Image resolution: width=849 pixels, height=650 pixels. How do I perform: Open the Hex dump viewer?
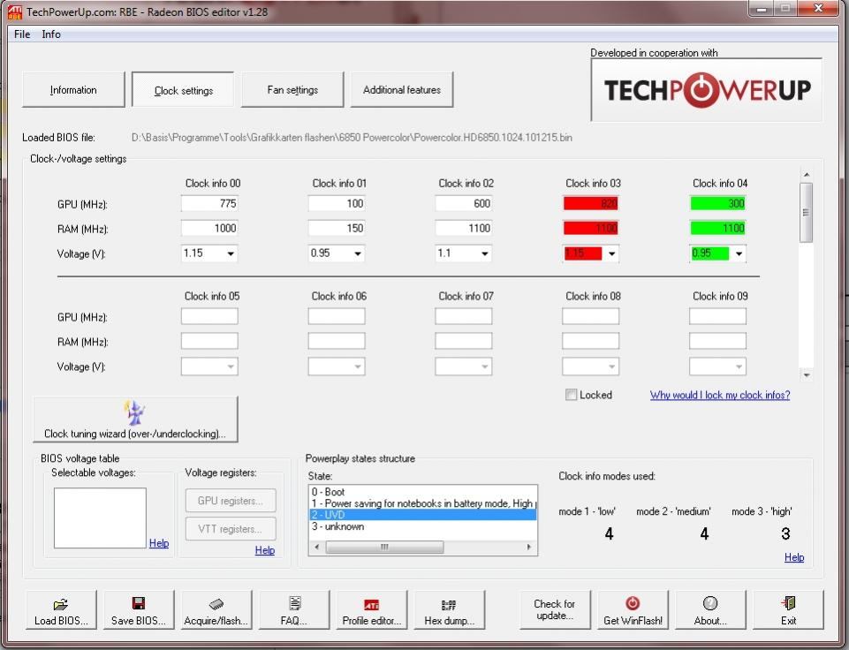[449, 610]
